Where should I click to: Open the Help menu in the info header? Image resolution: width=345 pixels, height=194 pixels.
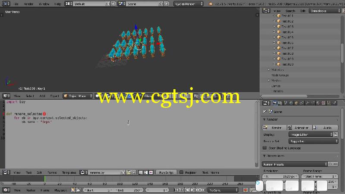click(58, 4)
